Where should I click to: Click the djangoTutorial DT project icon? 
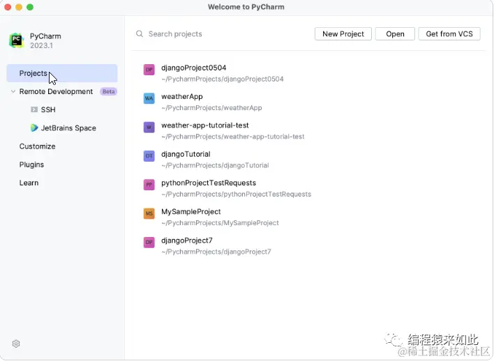(x=149, y=156)
